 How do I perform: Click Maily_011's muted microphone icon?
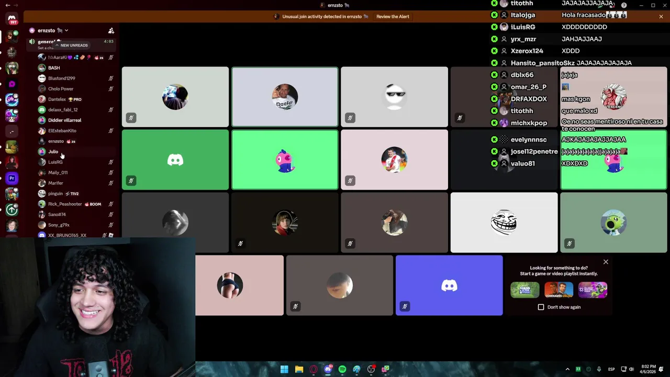click(111, 173)
